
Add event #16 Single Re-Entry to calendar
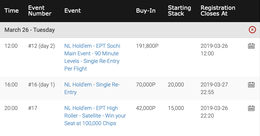(x=251, y=85)
